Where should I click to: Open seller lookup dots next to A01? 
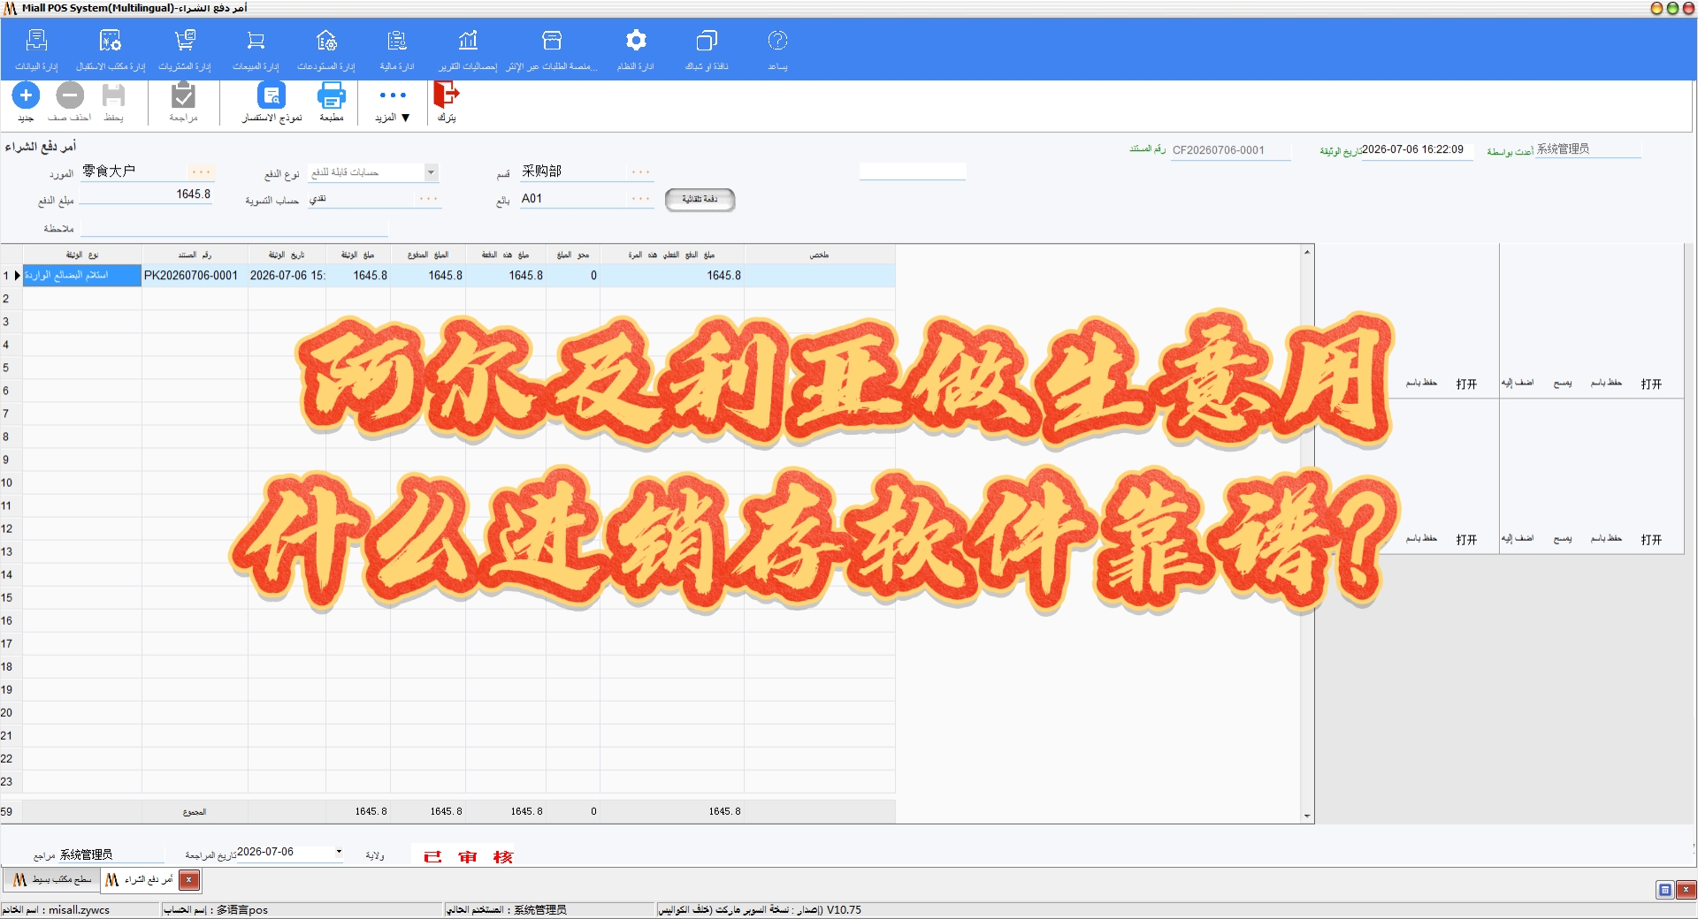[640, 199]
